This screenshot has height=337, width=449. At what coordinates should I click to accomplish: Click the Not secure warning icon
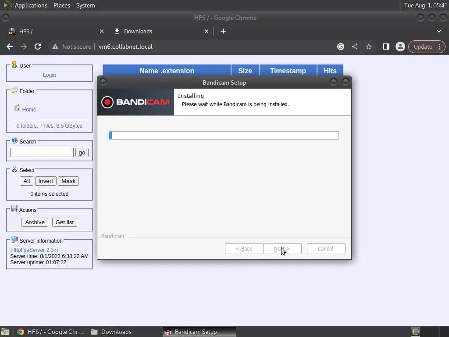click(55, 47)
